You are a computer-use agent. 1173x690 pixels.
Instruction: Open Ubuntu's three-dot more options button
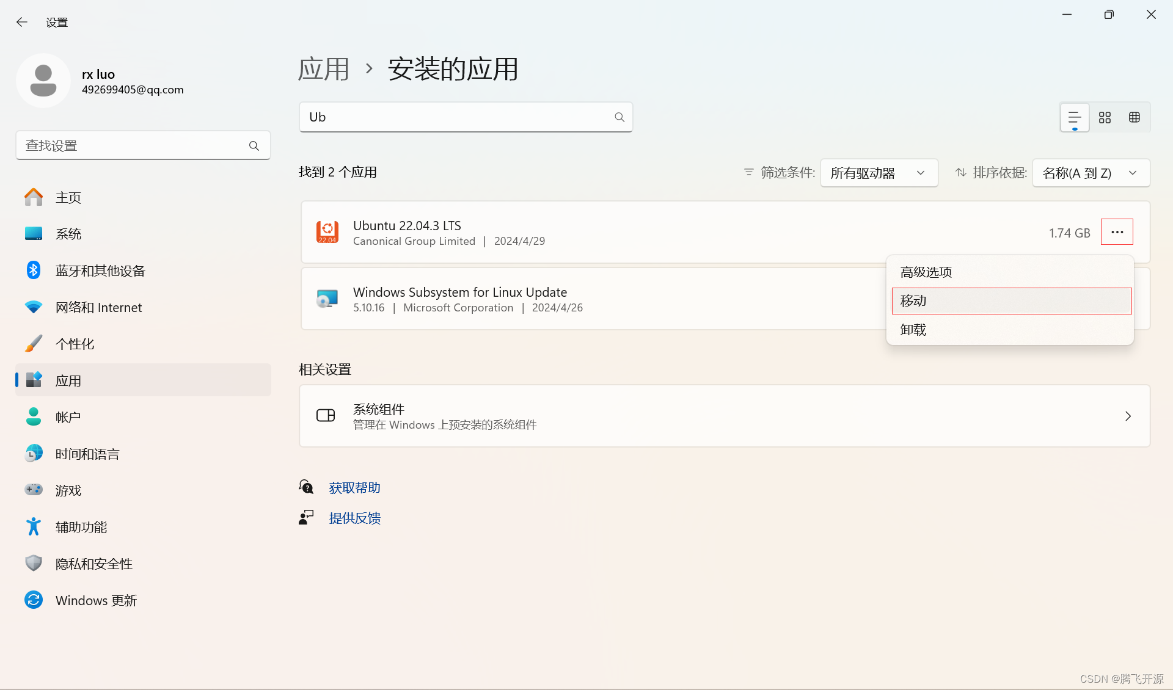point(1117,232)
